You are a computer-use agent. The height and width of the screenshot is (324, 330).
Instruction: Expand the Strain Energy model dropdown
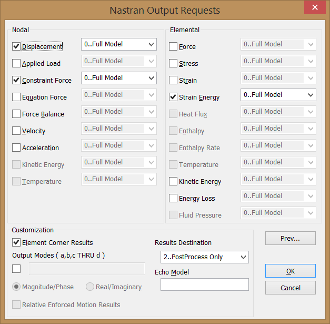pos(278,95)
